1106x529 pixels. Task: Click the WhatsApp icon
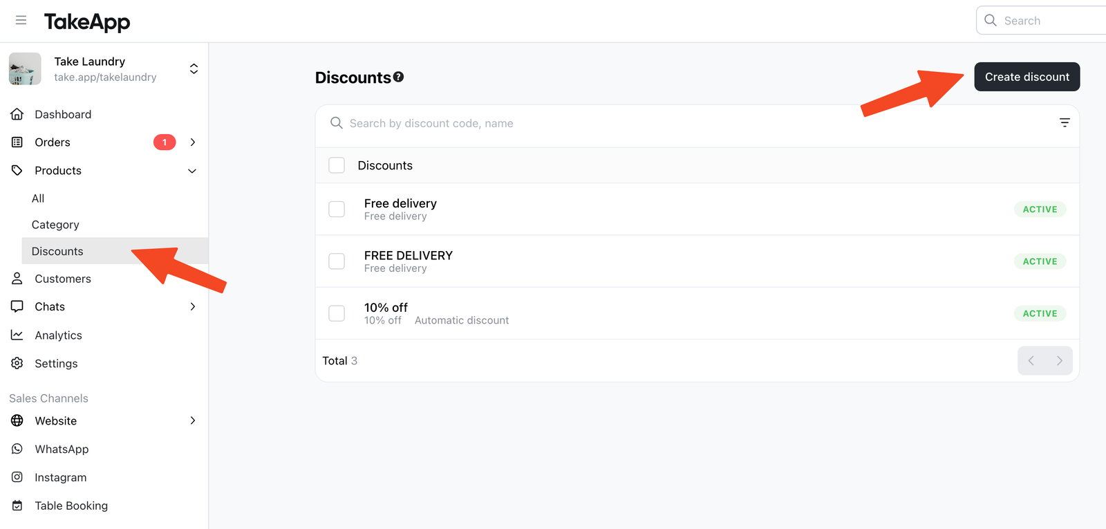(x=17, y=449)
